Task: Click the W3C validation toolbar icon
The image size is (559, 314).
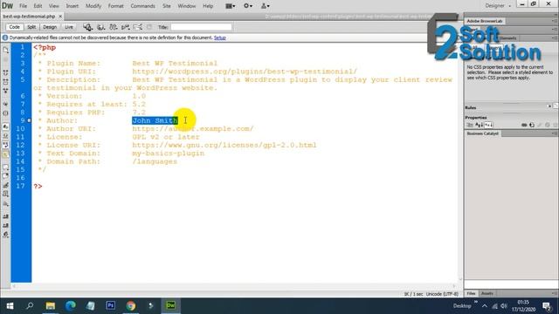Action: pos(114,27)
